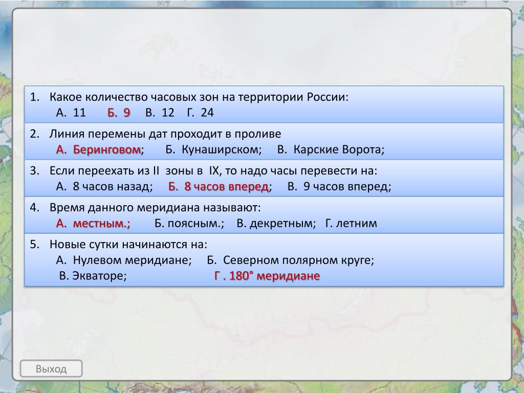Pick answer Г. 180° меридиане
This screenshot has width=524, height=393.
coord(267,276)
